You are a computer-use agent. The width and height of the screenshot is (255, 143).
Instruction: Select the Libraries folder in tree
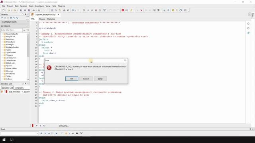point(10,71)
